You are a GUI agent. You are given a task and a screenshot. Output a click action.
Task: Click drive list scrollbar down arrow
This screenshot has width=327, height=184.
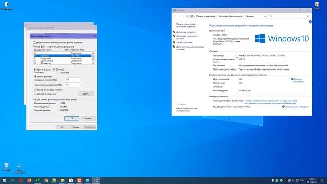pos(93,63)
